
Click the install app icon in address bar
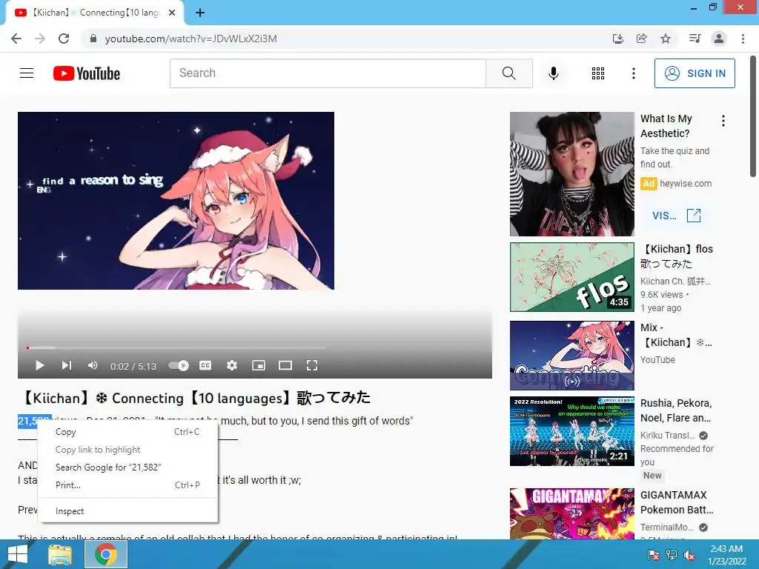click(x=618, y=39)
